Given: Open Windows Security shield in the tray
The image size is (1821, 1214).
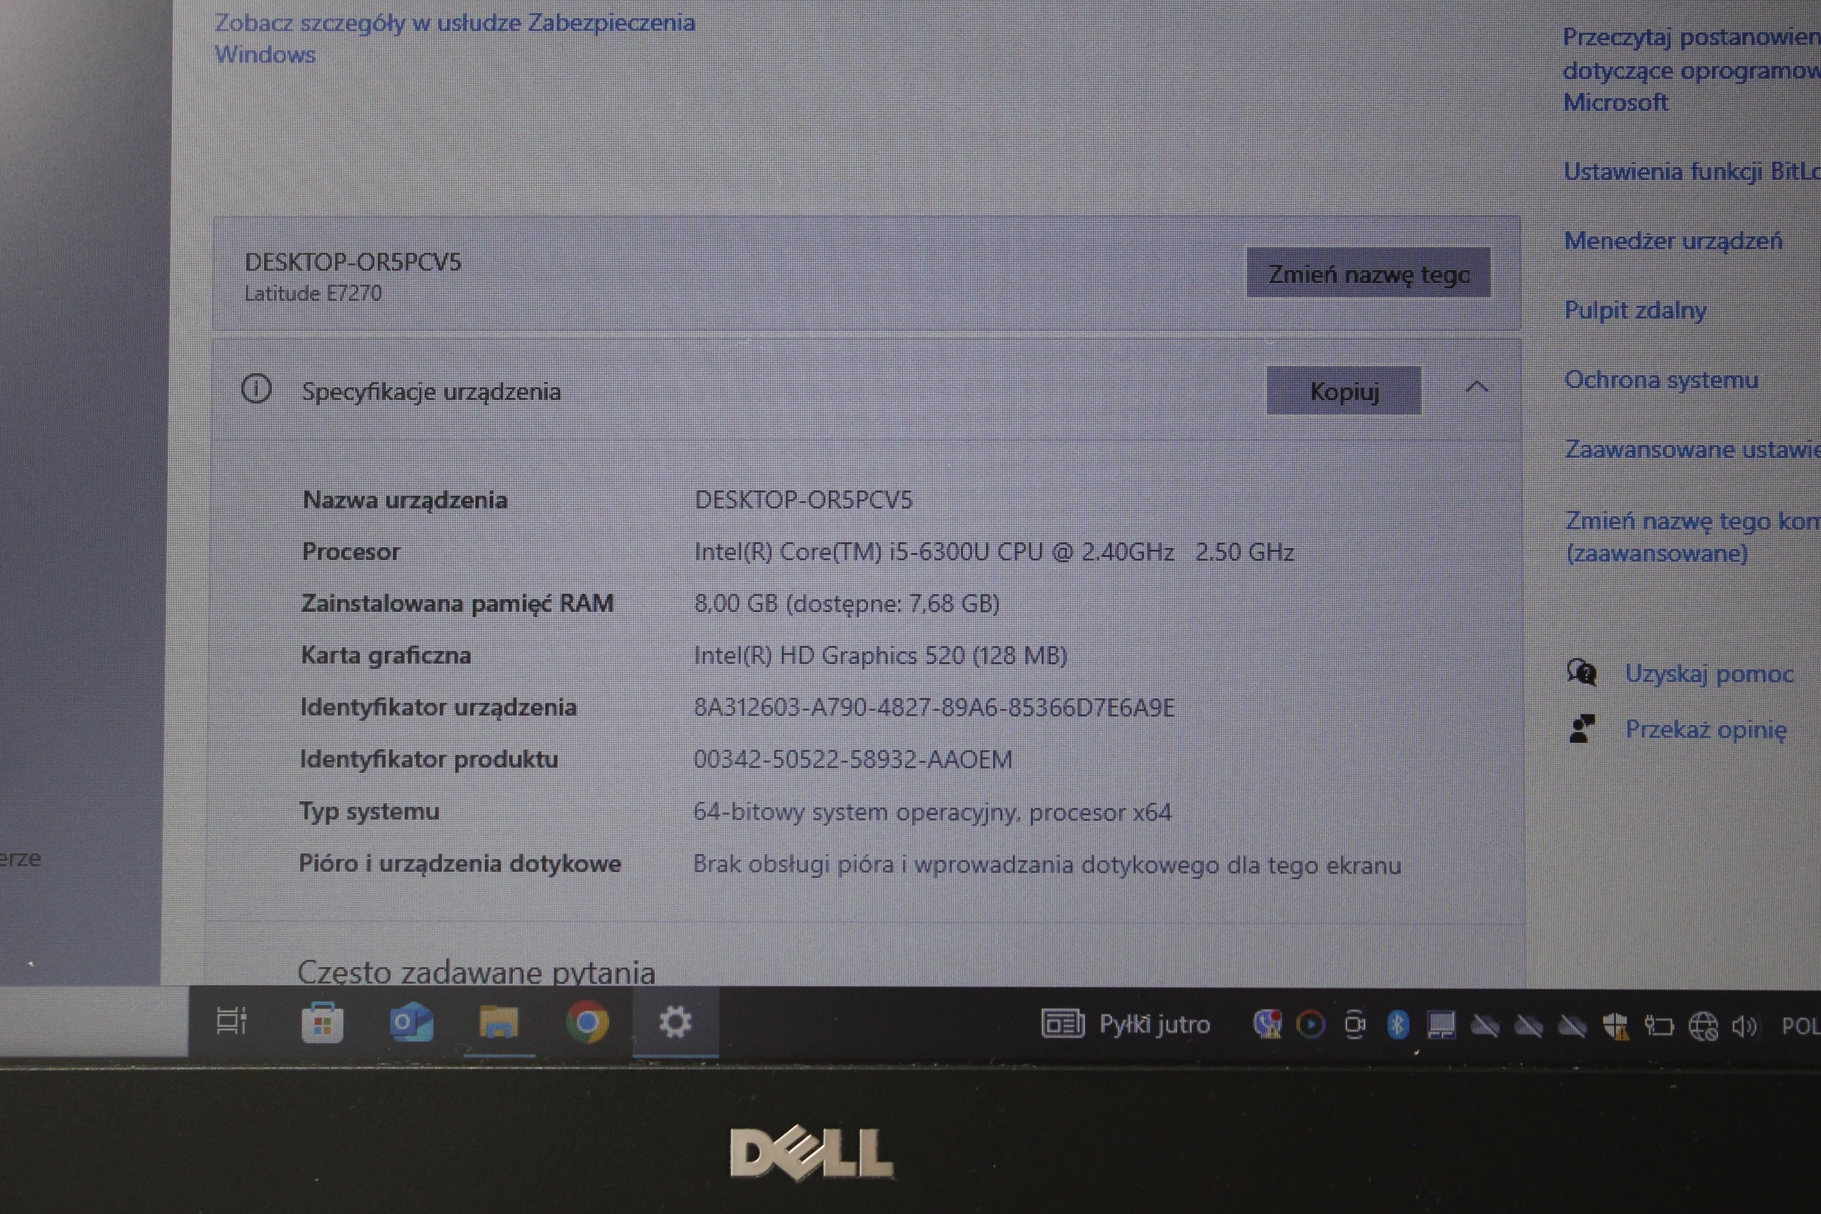Looking at the screenshot, I should tap(1615, 1026).
